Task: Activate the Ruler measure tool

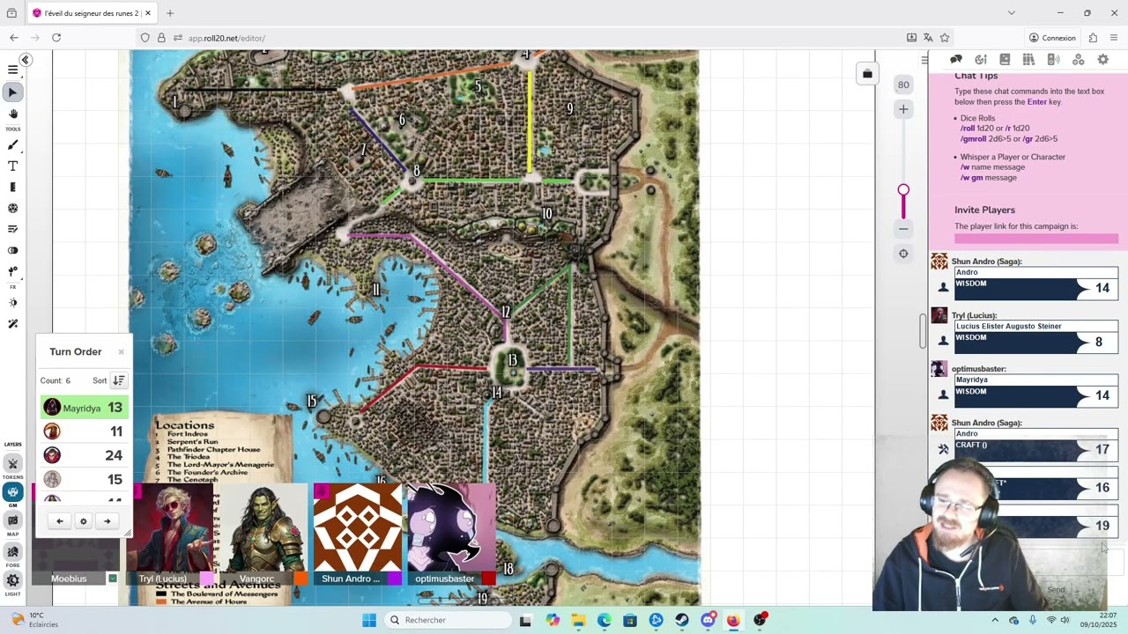Action: coord(12,187)
